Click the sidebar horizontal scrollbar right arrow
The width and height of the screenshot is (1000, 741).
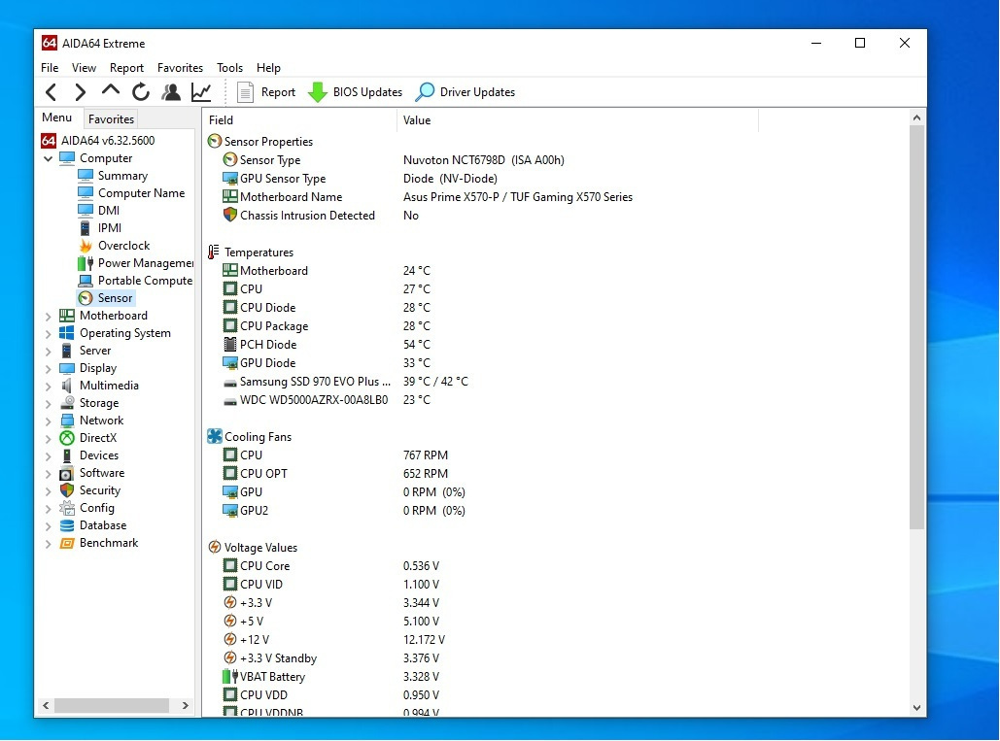[186, 705]
